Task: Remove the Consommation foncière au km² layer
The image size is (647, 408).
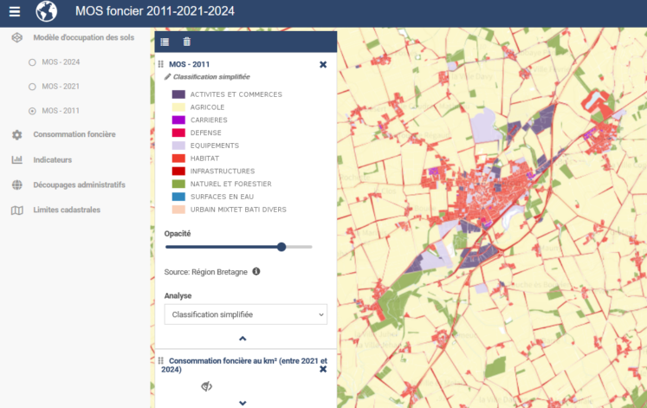Action: point(323,369)
